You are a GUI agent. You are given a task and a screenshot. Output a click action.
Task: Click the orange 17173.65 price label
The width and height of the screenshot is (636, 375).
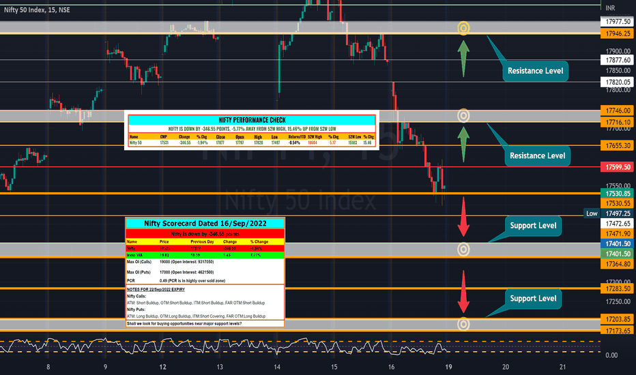pos(618,331)
